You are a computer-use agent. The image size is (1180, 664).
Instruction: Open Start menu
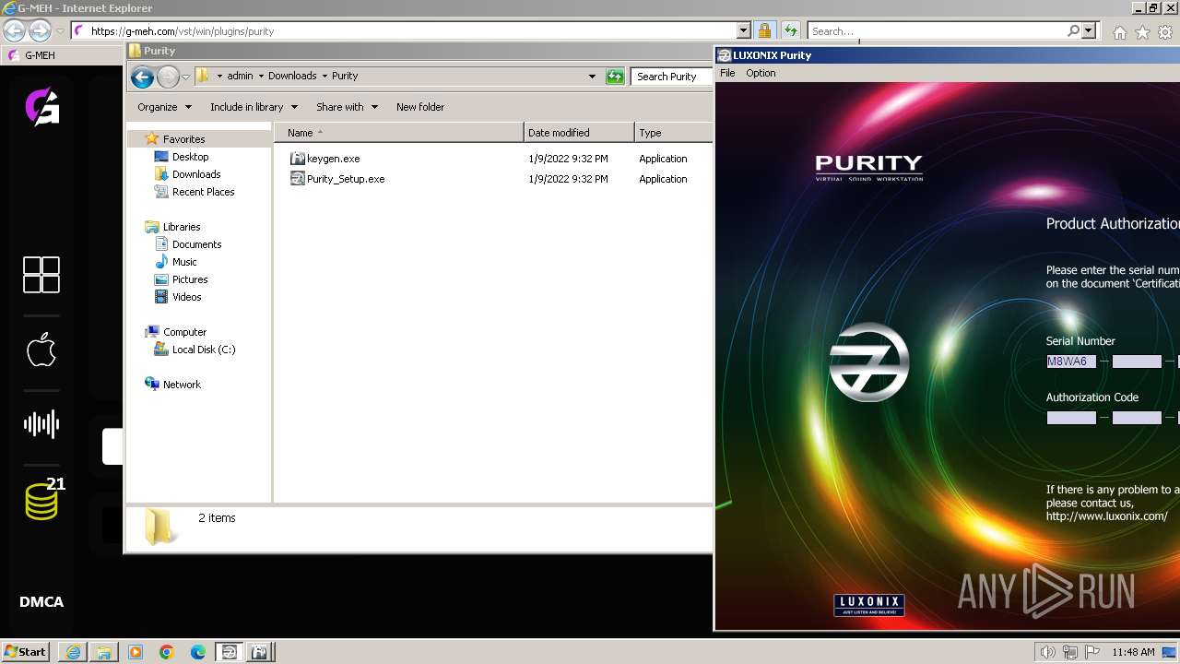(x=26, y=651)
